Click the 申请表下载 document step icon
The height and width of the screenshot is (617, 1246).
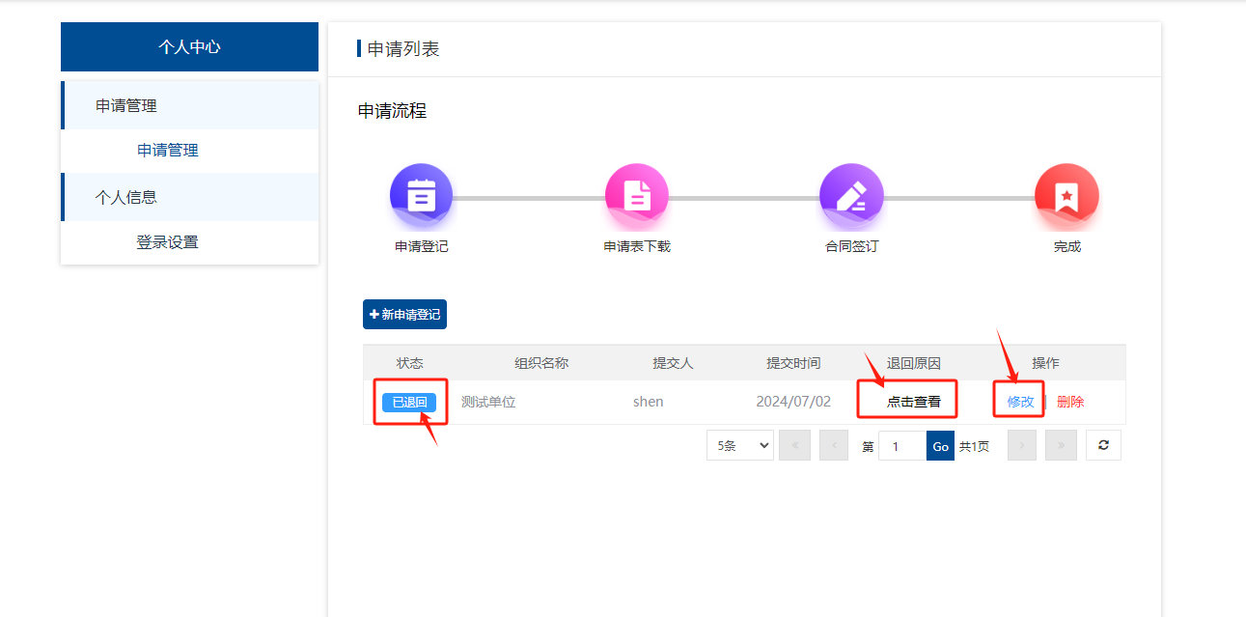coord(636,195)
